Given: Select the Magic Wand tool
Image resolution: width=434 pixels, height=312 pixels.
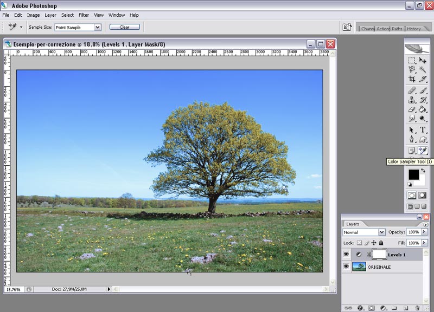Looking at the screenshot, I should pos(423,70).
